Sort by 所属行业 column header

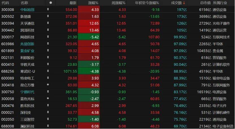[x=220, y=3]
